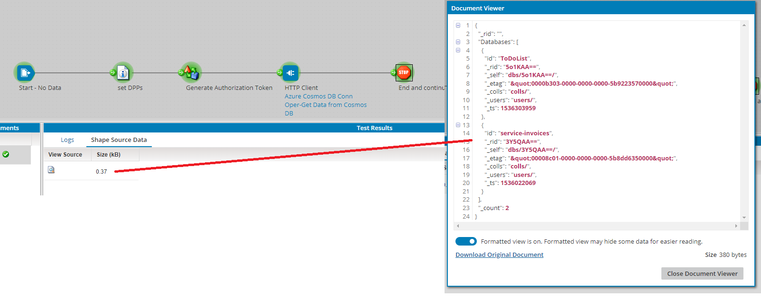Image resolution: width=761 pixels, height=299 pixels.
Task: Open the View Source document icon
Action: (51, 170)
